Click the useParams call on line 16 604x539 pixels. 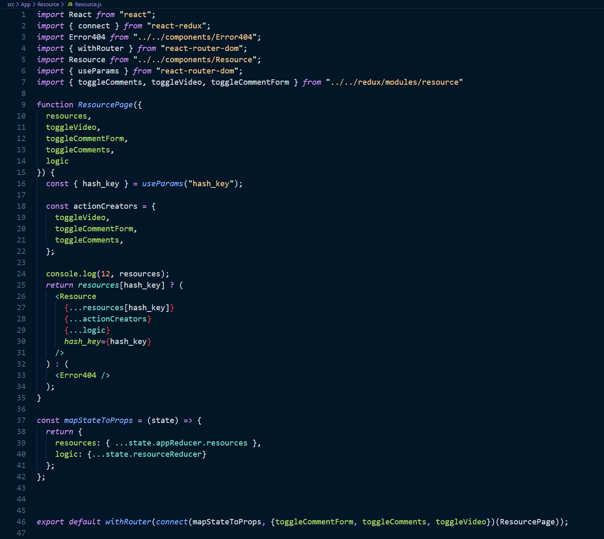click(163, 184)
